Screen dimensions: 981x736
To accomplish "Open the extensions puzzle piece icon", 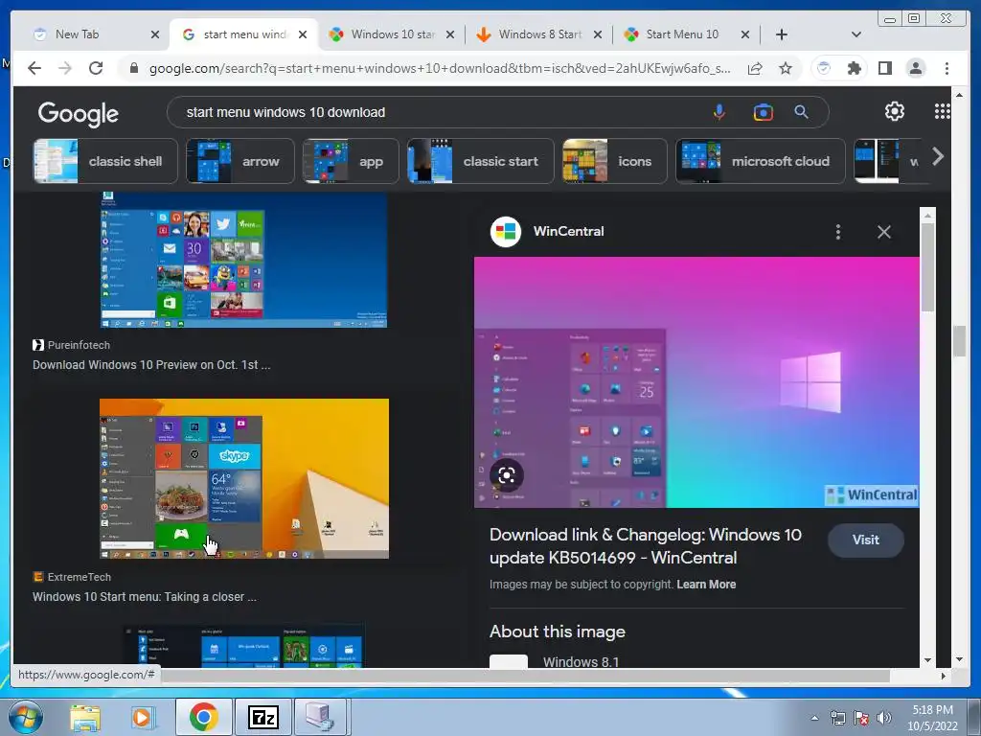I will 854,68.
